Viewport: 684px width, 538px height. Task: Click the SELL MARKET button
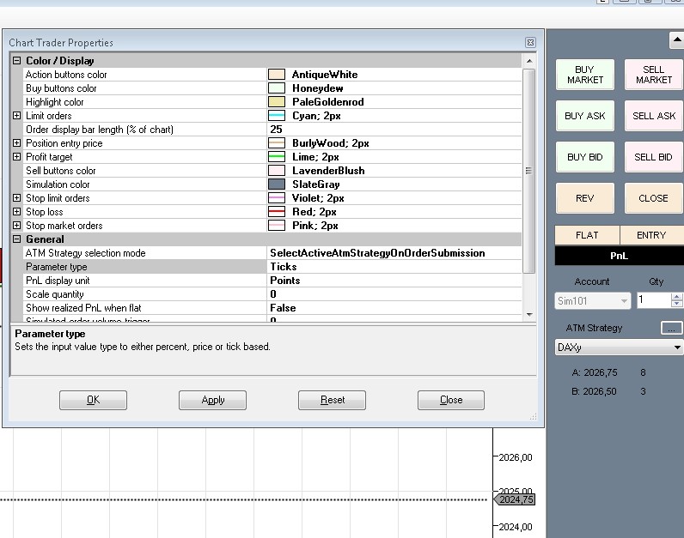(x=653, y=75)
